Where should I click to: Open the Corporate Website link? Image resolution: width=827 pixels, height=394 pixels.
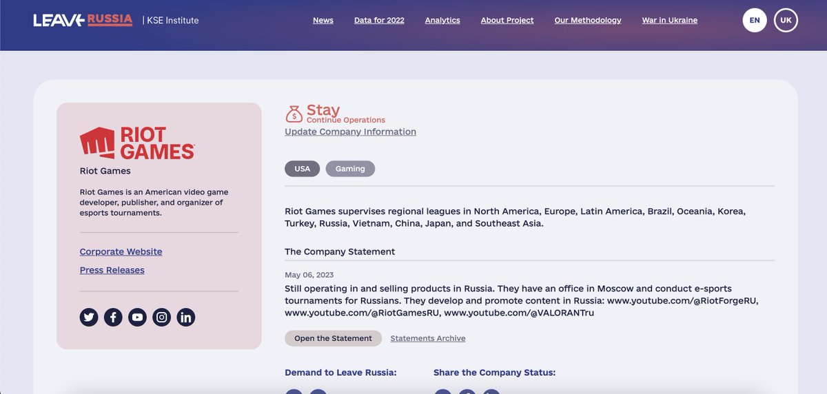click(x=121, y=252)
